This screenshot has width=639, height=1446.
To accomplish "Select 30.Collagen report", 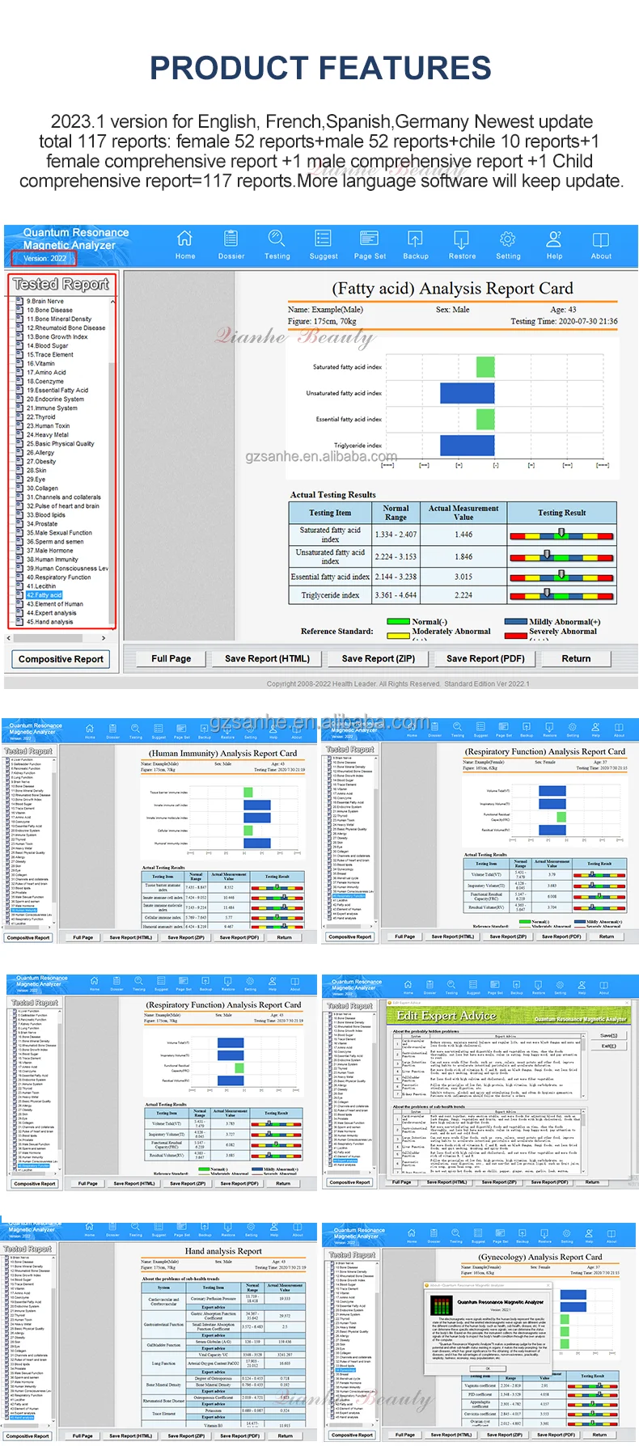I will click(x=42, y=488).
